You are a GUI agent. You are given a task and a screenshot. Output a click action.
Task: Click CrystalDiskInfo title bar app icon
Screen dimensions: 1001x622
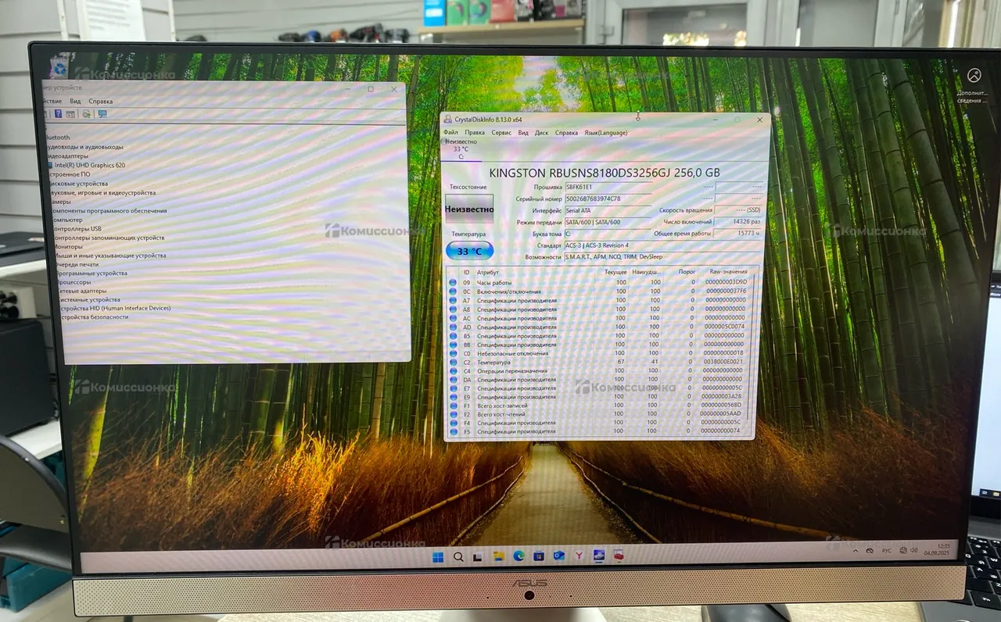pos(448,120)
